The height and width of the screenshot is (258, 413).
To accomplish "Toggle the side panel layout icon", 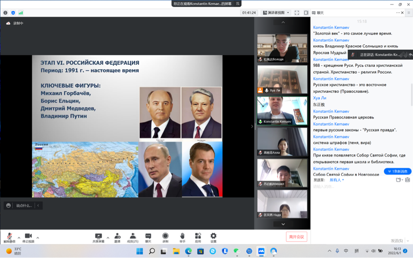I will (x=306, y=13).
